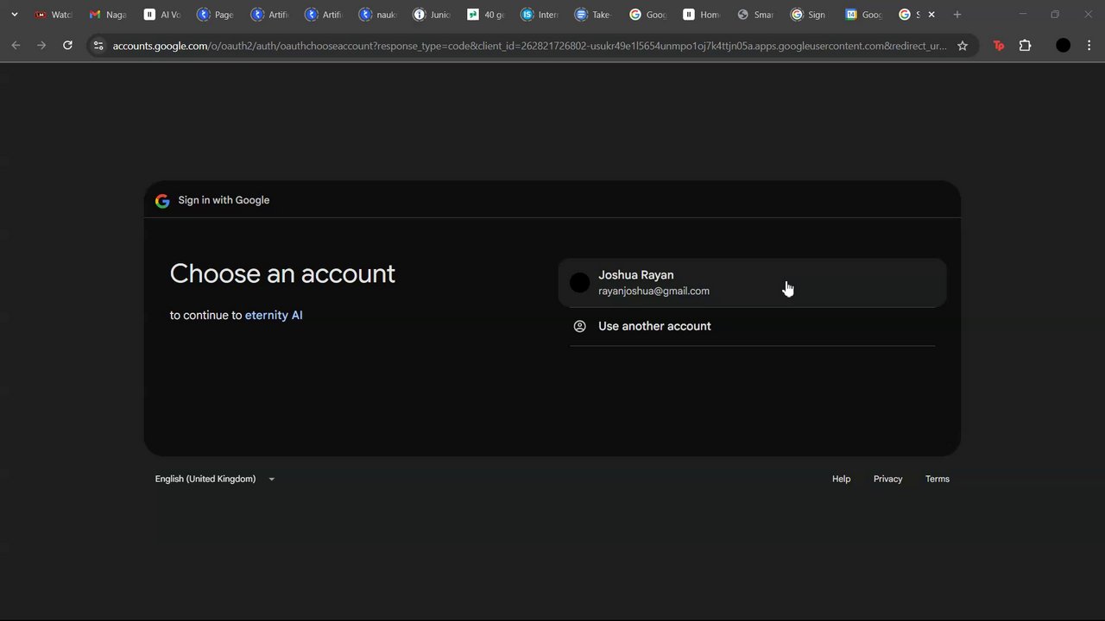Minimize the Chrome window
Image resolution: width=1105 pixels, height=621 pixels.
pos(1022,15)
